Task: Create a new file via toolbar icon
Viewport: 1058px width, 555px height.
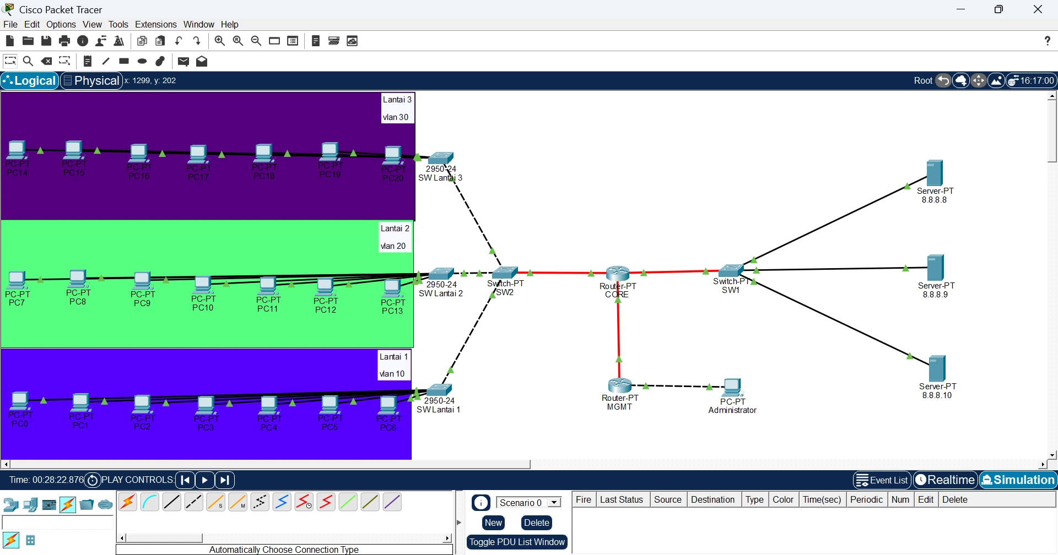Action: 10,41
